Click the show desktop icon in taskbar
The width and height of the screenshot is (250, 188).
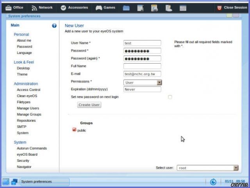point(6,182)
